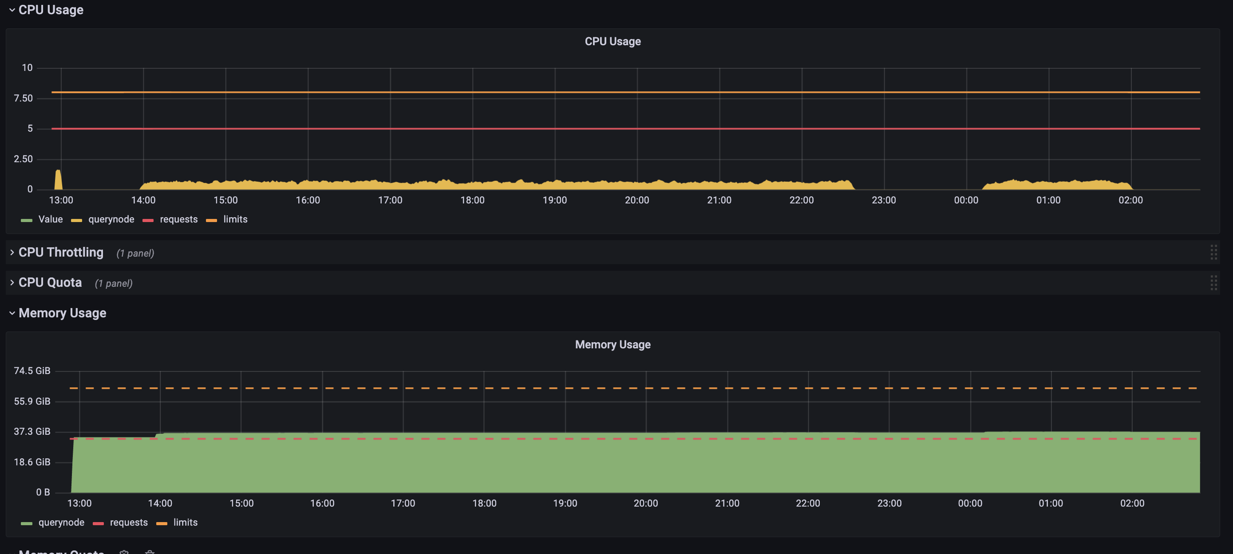1233x554 pixels.
Task: Open the Memory Usage panel title menu
Action: 613,344
